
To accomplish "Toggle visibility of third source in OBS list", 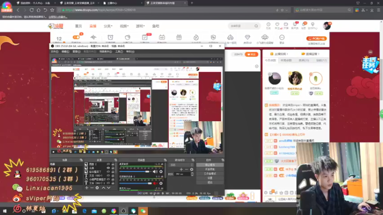I will point(108,172).
